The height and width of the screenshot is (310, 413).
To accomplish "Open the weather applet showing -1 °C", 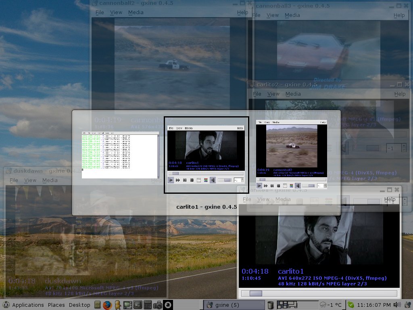I will coord(331,305).
